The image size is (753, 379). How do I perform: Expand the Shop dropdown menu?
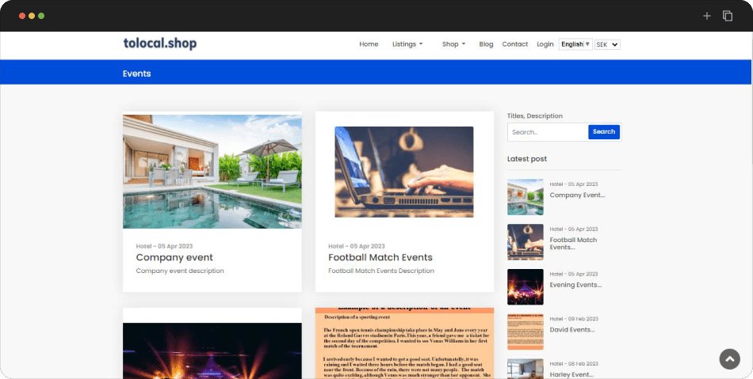454,44
